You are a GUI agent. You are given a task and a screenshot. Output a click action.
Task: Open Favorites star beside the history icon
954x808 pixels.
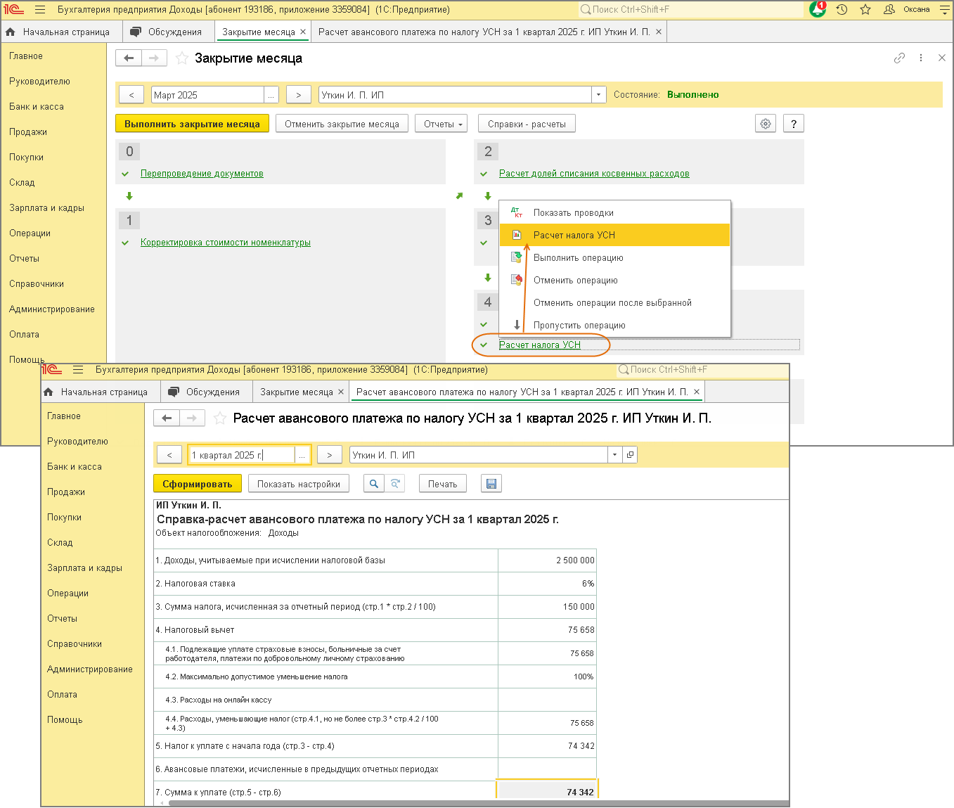point(865,10)
